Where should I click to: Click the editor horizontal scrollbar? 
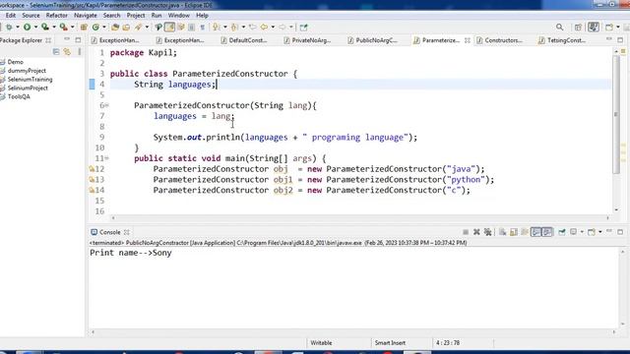360,218
